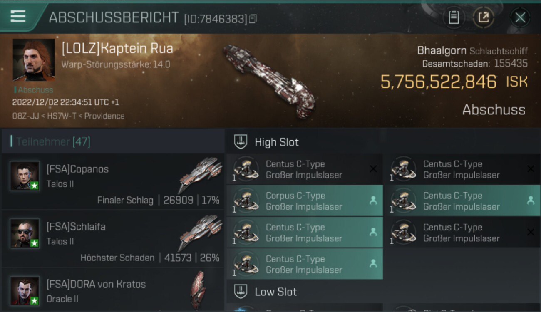
Task: Copy the kill report ID number
Action: click(253, 18)
